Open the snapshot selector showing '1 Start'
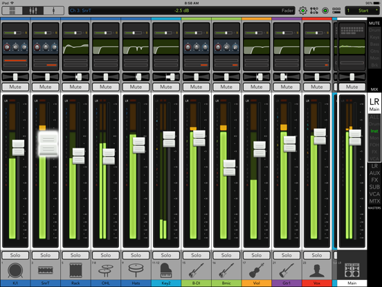The width and height of the screenshot is (382, 287). click(363, 10)
